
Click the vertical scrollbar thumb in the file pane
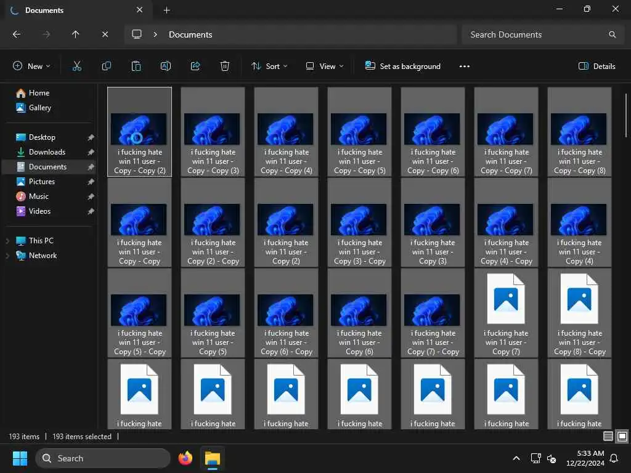click(x=626, y=115)
